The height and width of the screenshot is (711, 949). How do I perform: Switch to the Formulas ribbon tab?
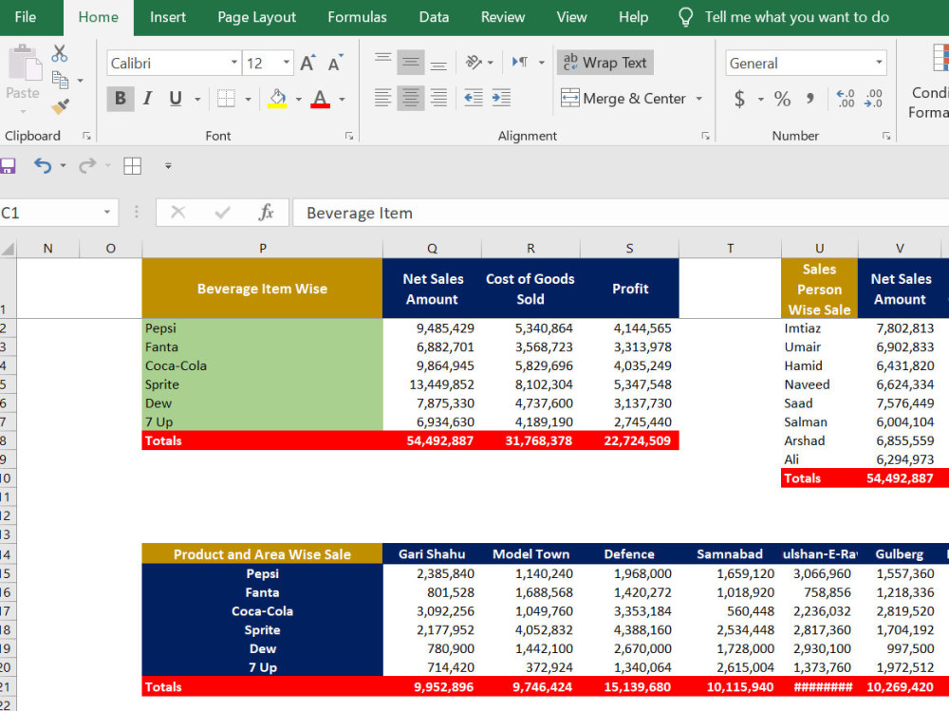click(357, 17)
